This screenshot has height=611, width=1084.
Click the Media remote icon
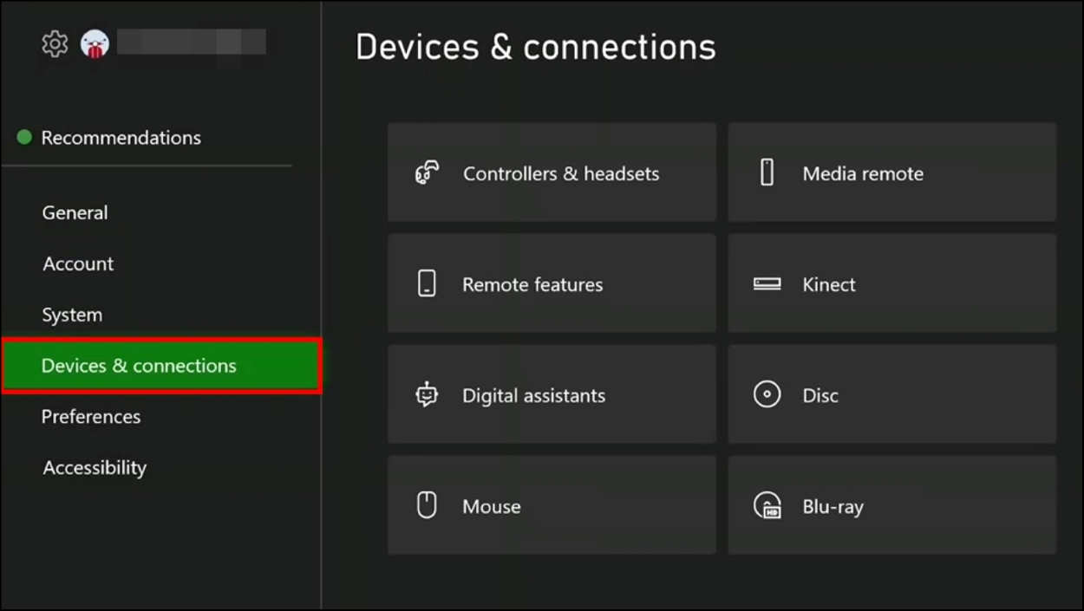(767, 172)
